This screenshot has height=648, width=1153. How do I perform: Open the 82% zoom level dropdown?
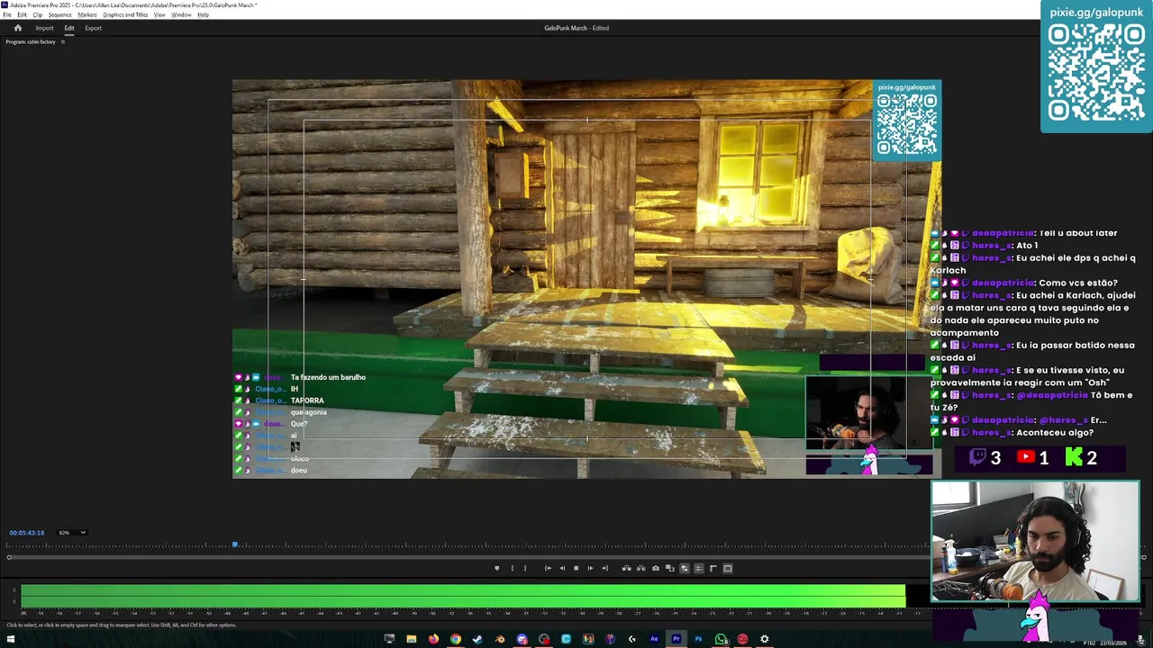[72, 533]
